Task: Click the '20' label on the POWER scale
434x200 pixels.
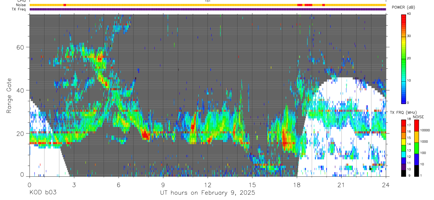Action: pyautogui.click(x=409, y=58)
